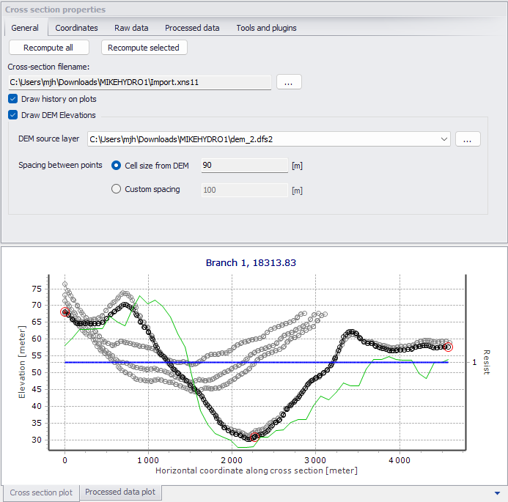Select the right red-circled marker on plot
This screenshot has height=502, width=508.
[448, 347]
